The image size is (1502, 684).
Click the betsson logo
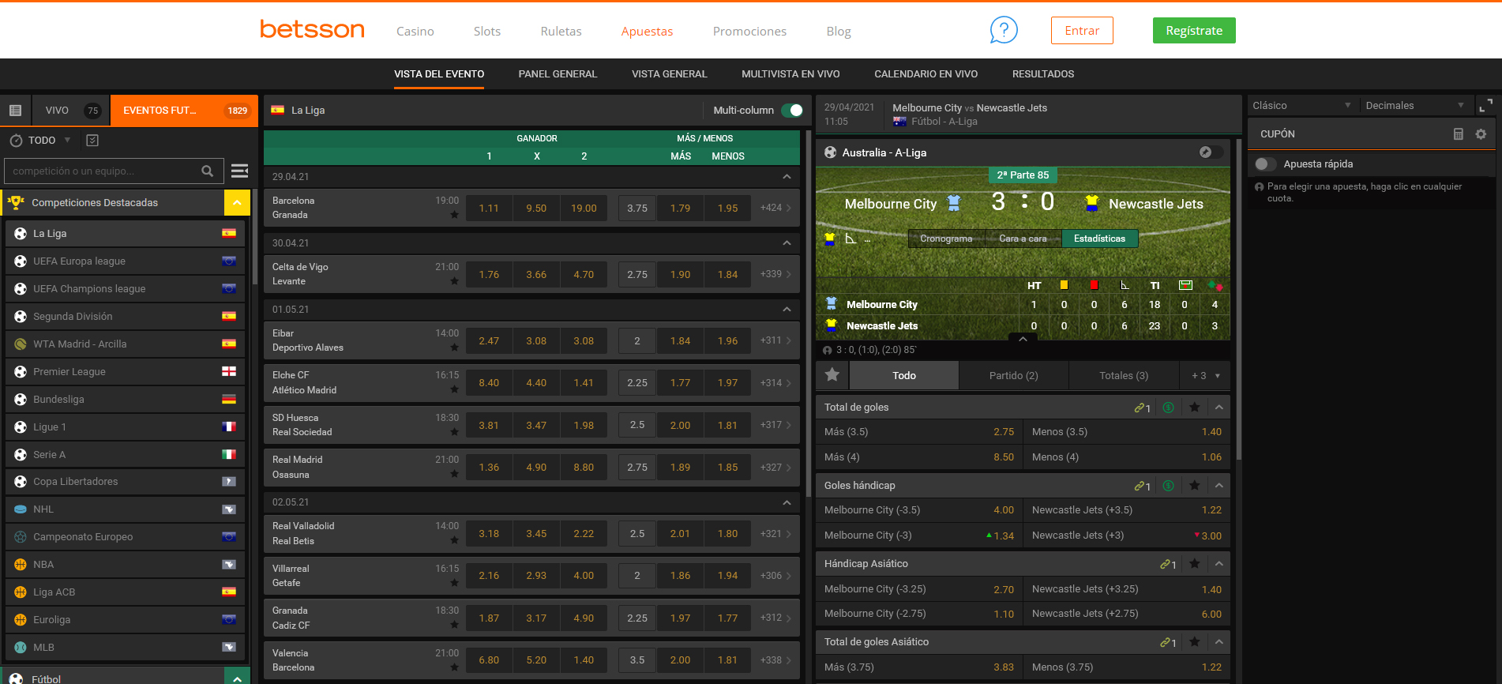(x=312, y=30)
